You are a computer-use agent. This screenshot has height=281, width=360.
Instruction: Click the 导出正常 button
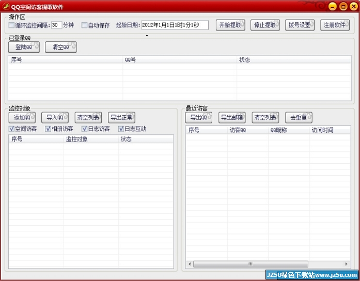coord(121,118)
